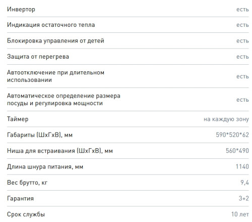Click Длина шнура питания, мм label

point(45,167)
